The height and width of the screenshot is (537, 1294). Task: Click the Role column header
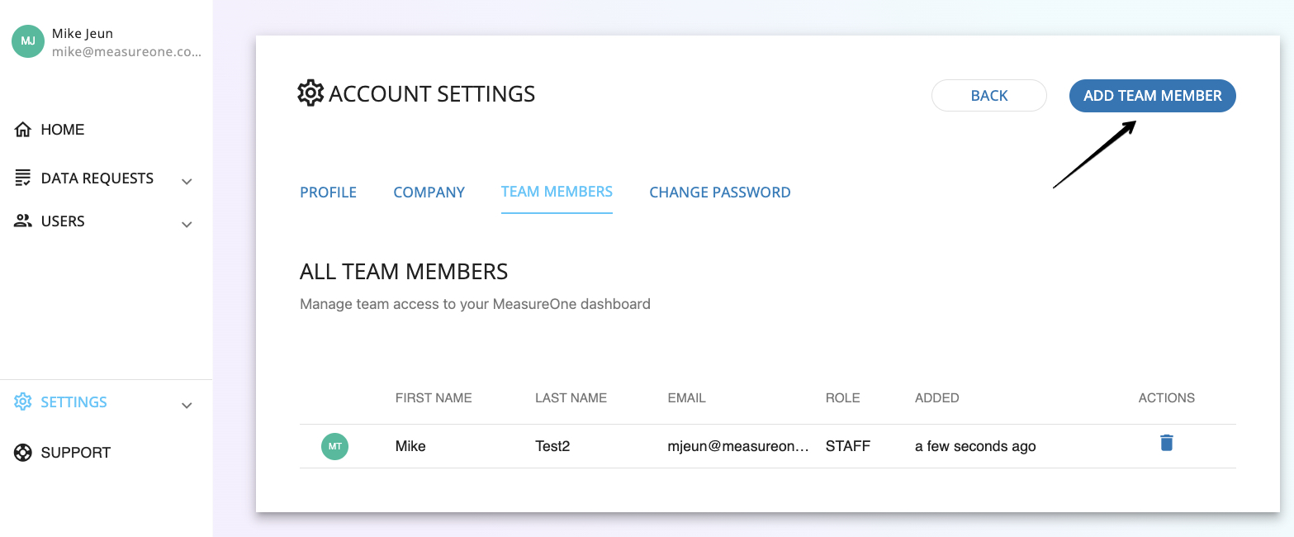tap(842, 398)
